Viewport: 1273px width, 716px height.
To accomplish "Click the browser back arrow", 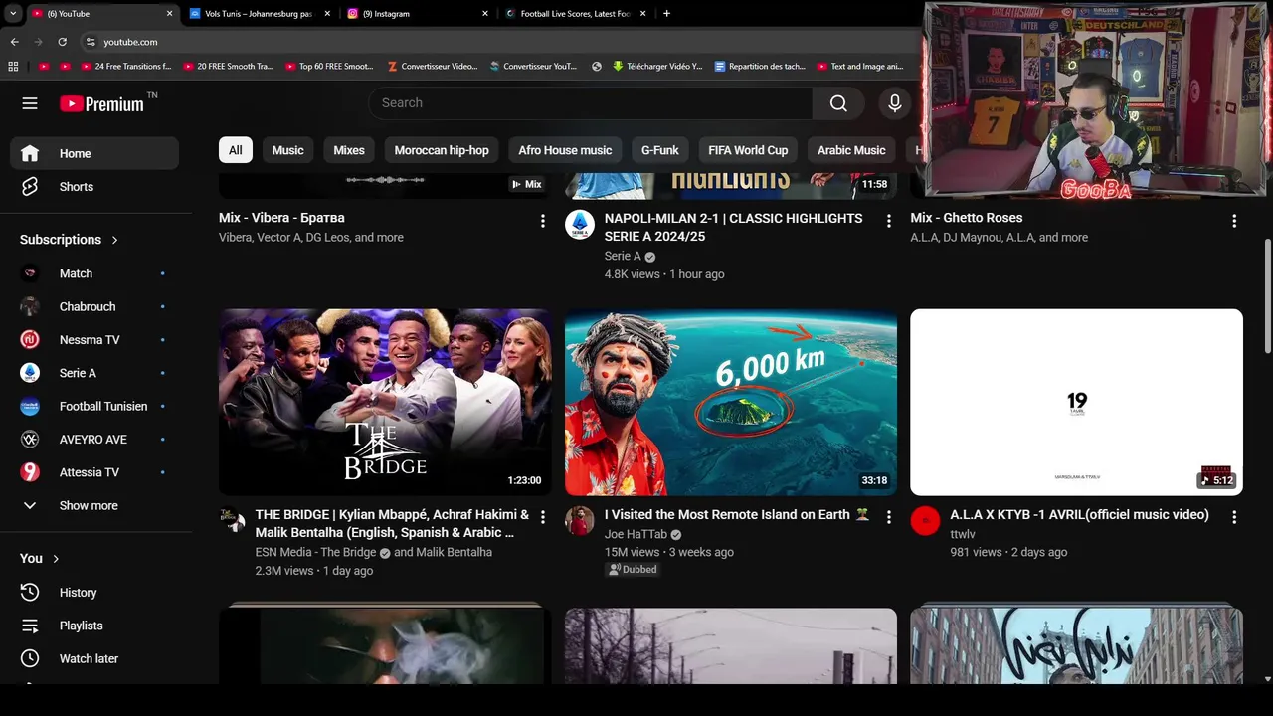I will point(14,42).
